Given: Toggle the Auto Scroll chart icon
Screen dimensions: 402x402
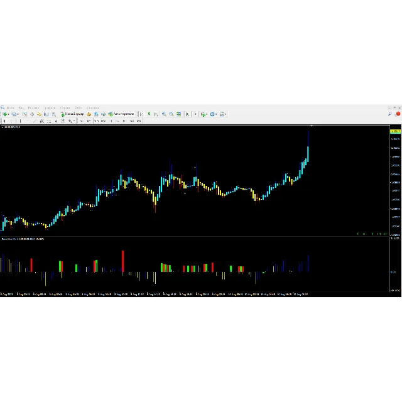Looking at the screenshot, I should pos(188,114).
